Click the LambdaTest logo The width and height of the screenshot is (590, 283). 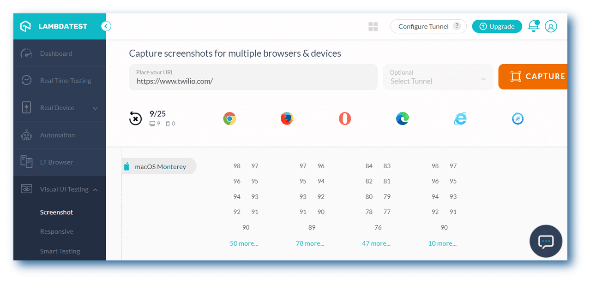(54, 26)
